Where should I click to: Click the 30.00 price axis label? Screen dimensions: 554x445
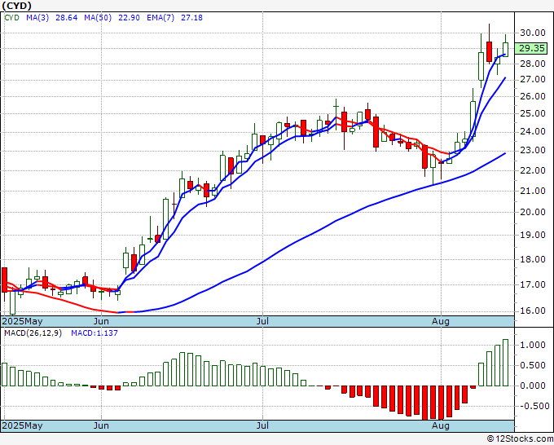click(533, 33)
